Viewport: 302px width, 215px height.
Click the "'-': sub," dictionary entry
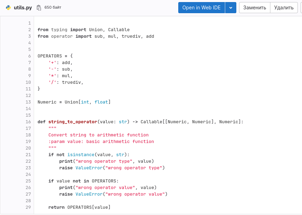coord(60,69)
